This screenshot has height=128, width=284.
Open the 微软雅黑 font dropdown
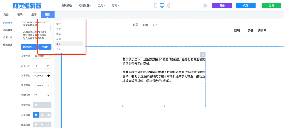(x=42, y=56)
